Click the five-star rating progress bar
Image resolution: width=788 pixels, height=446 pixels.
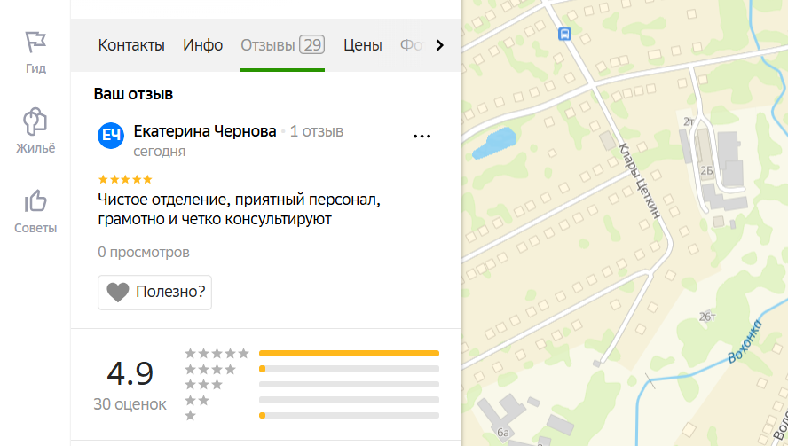(x=349, y=354)
